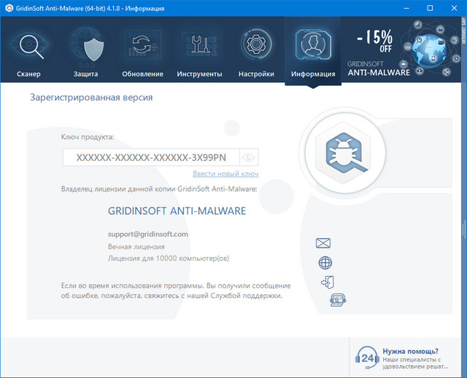Click the globe website icon
The width and height of the screenshot is (467, 378).
(x=325, y=263)
